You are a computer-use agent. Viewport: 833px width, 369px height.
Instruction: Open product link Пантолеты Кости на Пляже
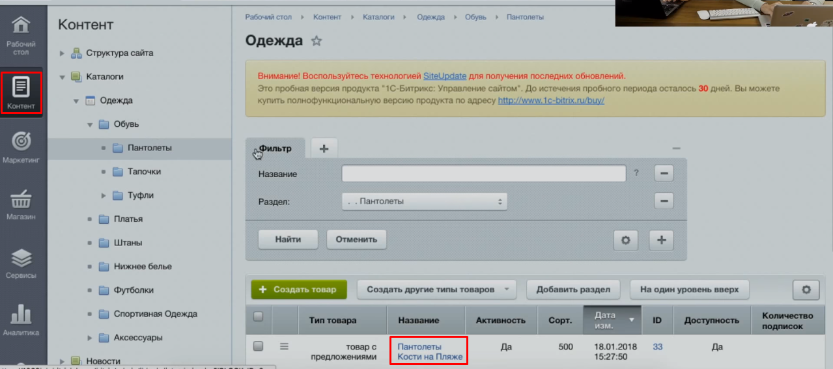(x=430, y=351)
